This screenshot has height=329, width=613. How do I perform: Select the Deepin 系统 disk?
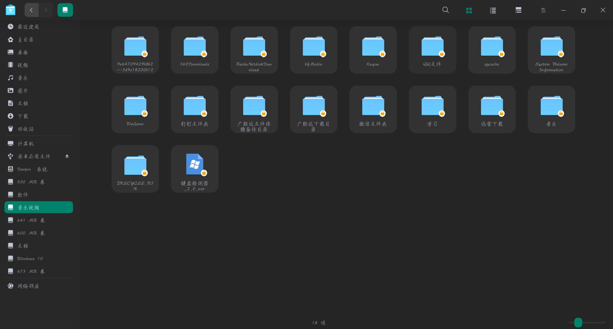point(32,169)
